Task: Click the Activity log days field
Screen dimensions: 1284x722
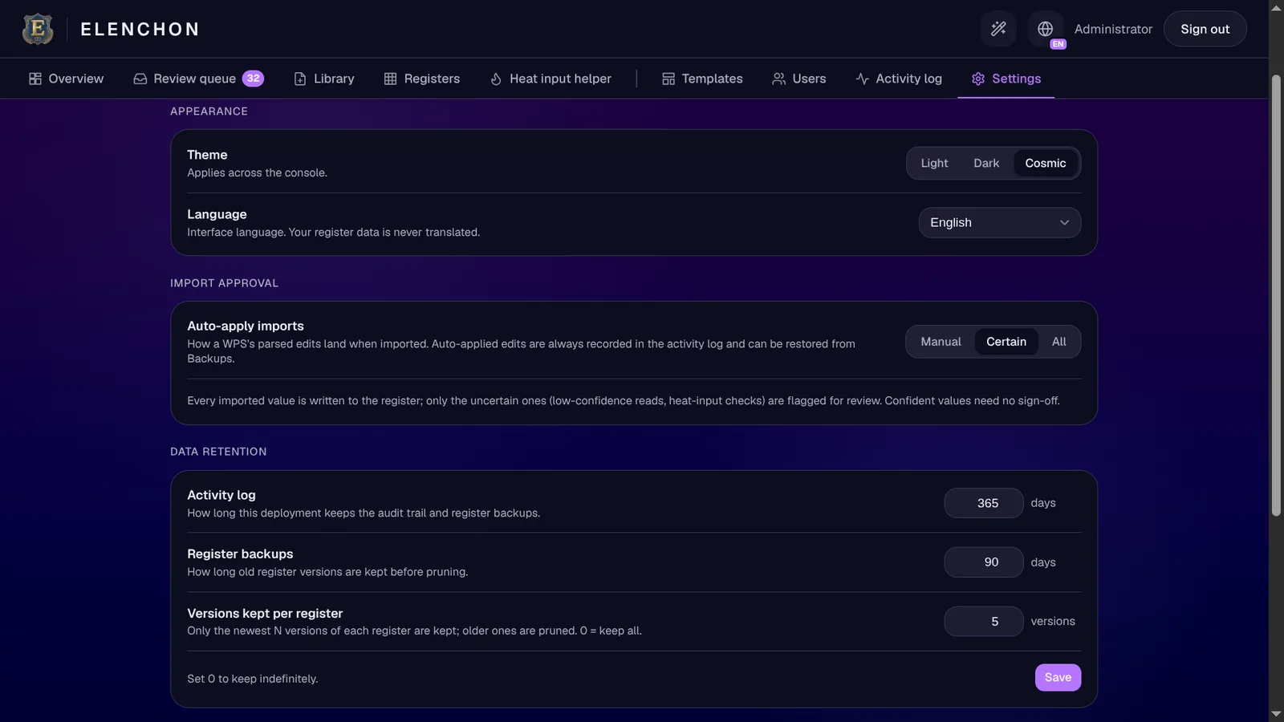Action: [x=983, y=503]
